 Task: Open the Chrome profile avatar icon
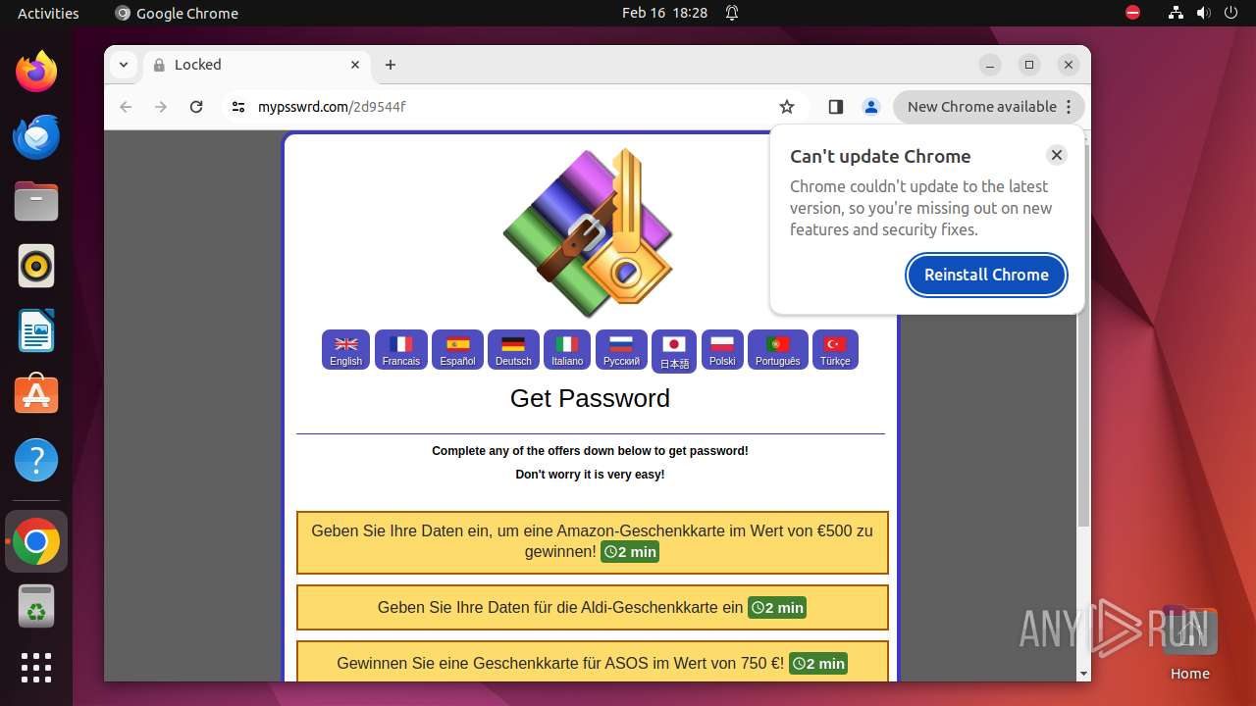point(871,107)
